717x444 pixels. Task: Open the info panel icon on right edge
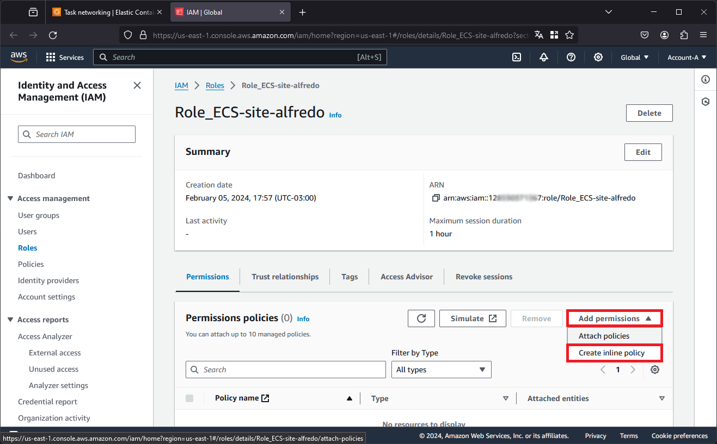click(706, 79)
